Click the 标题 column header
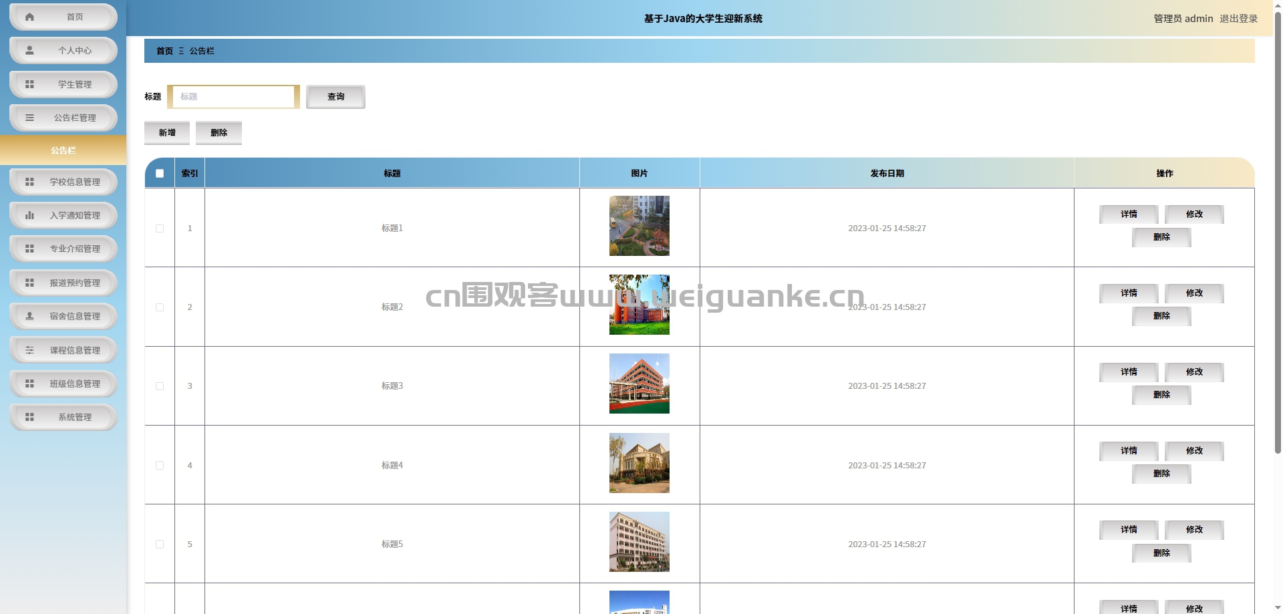 coord(392,173)
